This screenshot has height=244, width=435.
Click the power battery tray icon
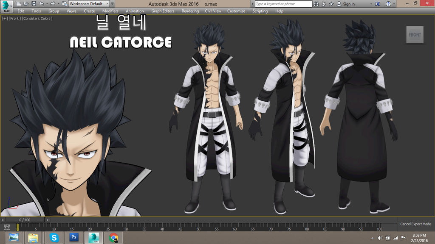tap(388, 238)
